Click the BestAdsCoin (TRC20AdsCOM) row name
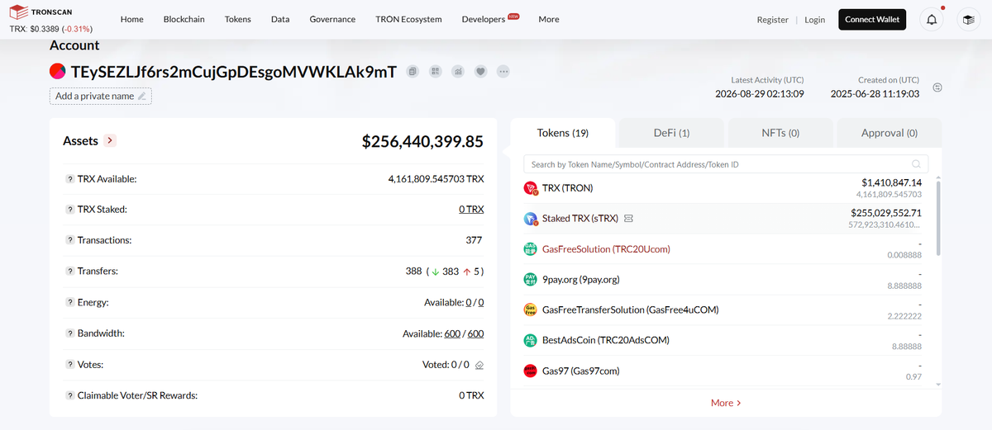The width and height of the screenshot is (992, 430). click(606, 340)
